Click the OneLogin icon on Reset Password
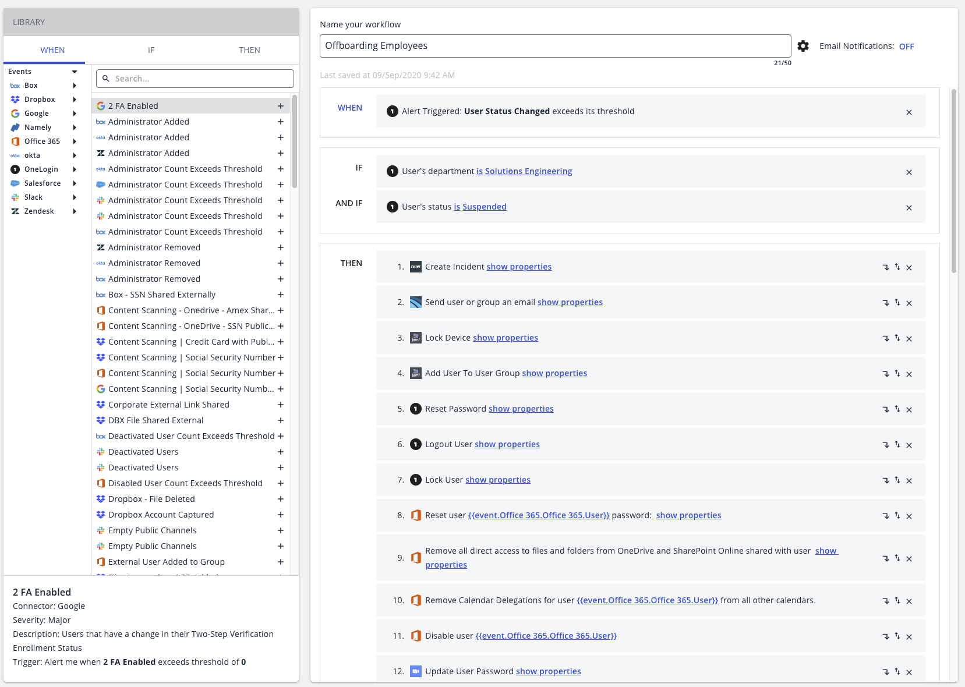 click(416, 409)
